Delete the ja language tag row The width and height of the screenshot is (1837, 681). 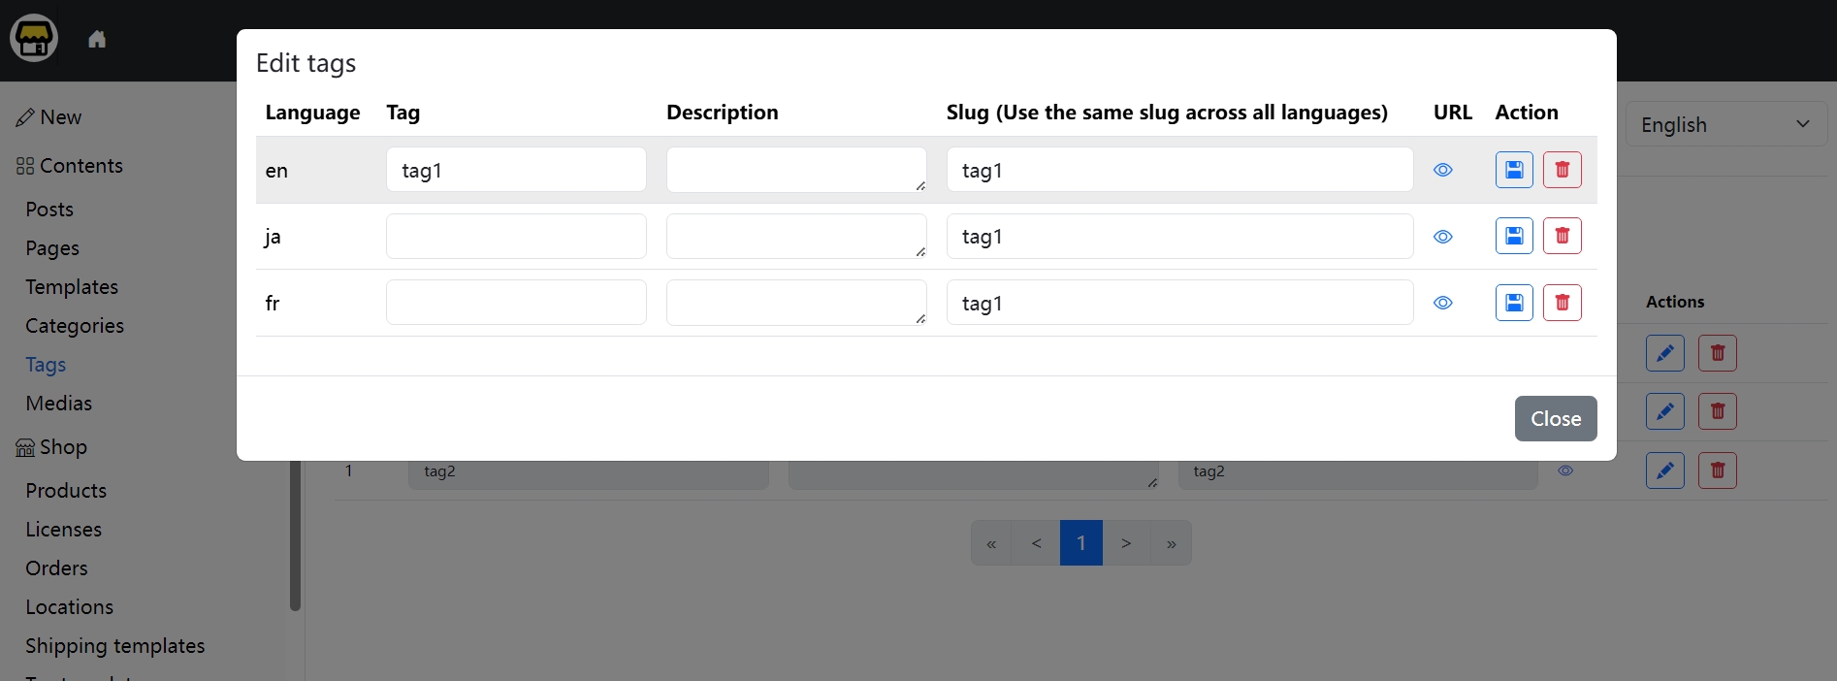click(x=1562, y=236)
